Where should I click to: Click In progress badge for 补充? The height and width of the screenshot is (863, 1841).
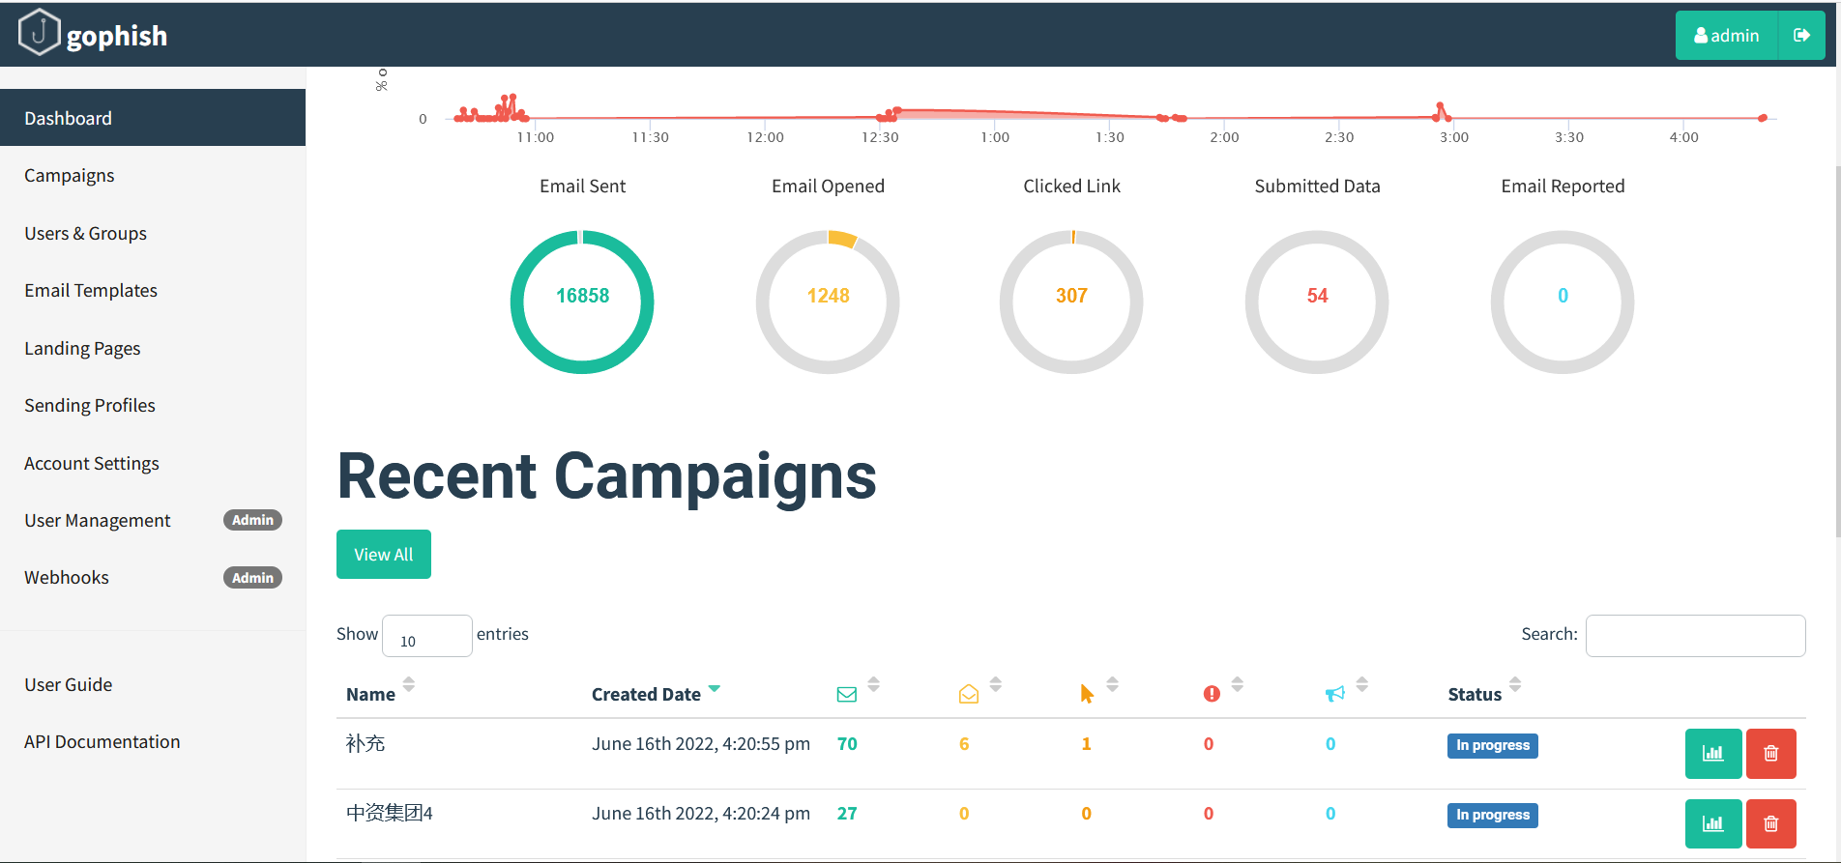coord(1493,746)
